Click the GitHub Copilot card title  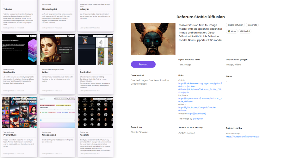coord(49,9)
